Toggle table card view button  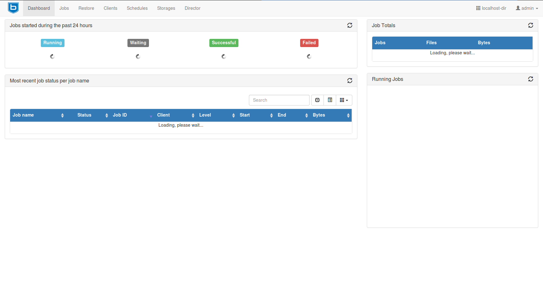330,100
